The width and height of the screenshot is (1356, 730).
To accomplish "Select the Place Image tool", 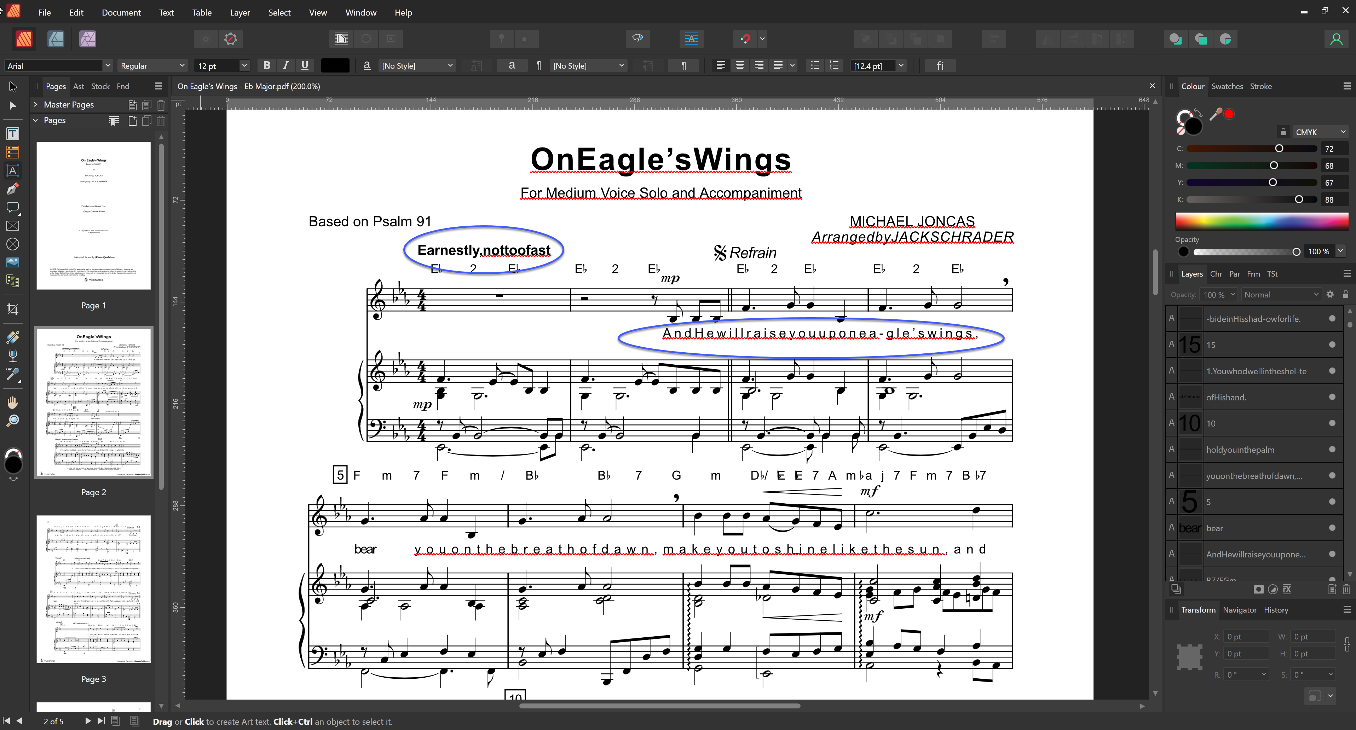I will (13, 262).
